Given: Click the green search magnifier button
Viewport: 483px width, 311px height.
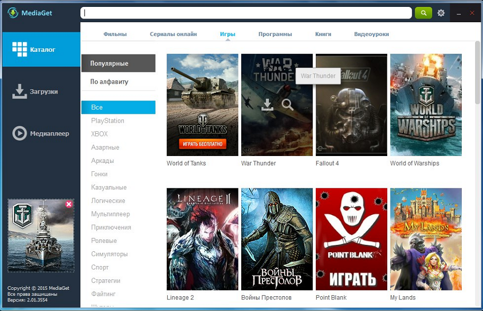Looking at the screenshot, I should point(423,13).
